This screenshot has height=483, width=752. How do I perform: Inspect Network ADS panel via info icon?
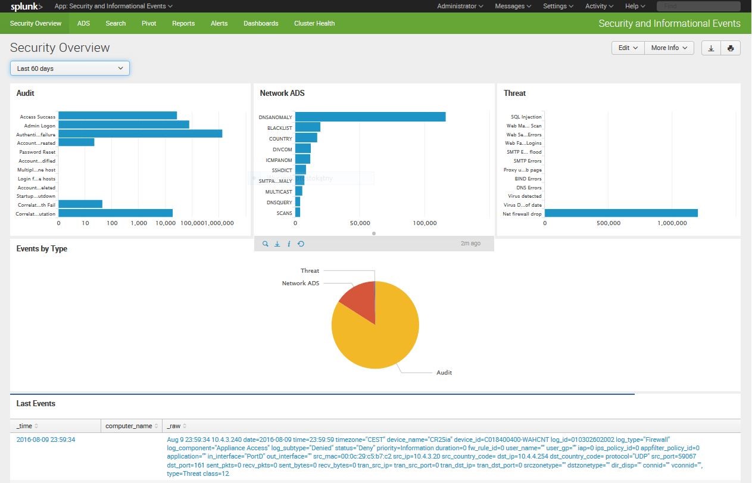coord(289,244)
